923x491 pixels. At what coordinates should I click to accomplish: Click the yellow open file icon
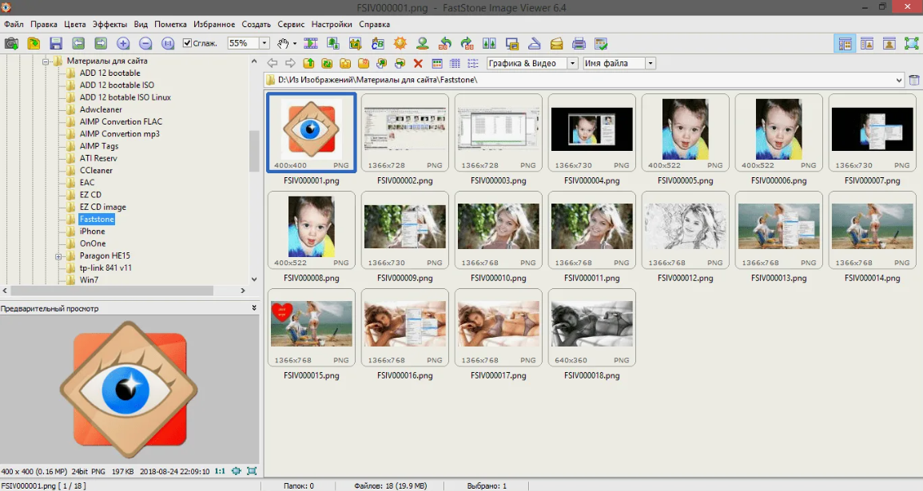point(34,44)
